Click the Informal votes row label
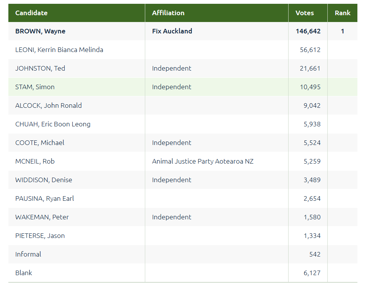 click(x=28, y=254)
